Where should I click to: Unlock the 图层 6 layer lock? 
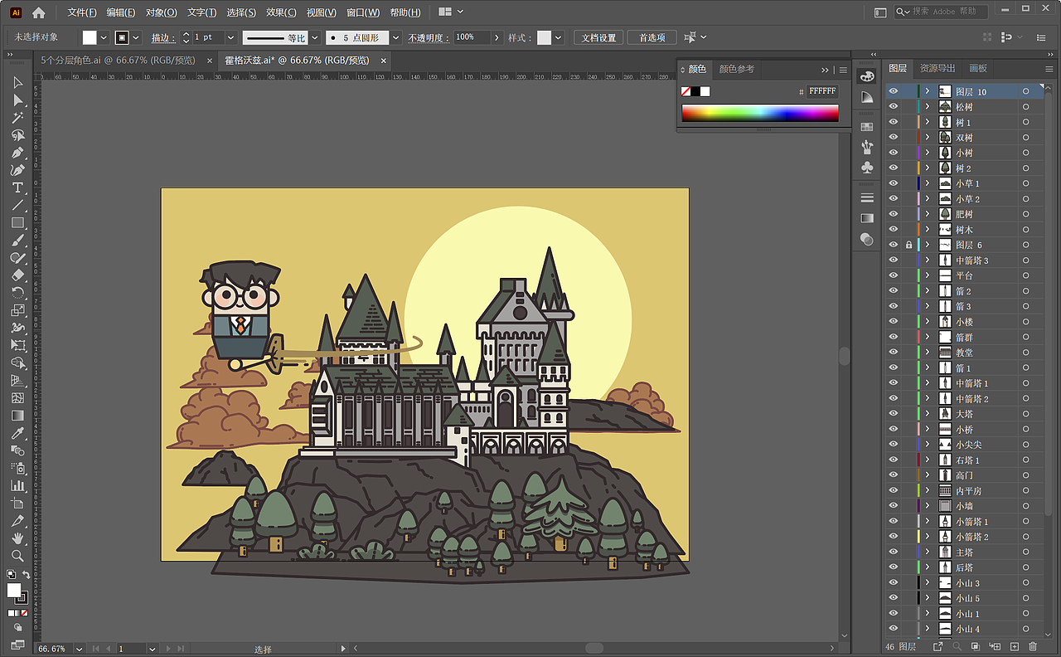coord(909,246)
